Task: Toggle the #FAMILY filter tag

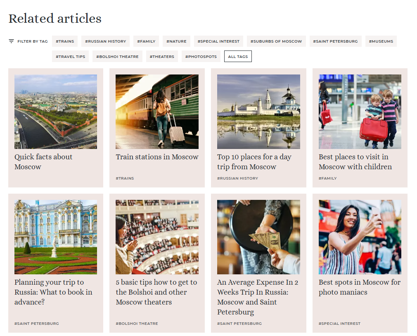Action: click(146, 41)
